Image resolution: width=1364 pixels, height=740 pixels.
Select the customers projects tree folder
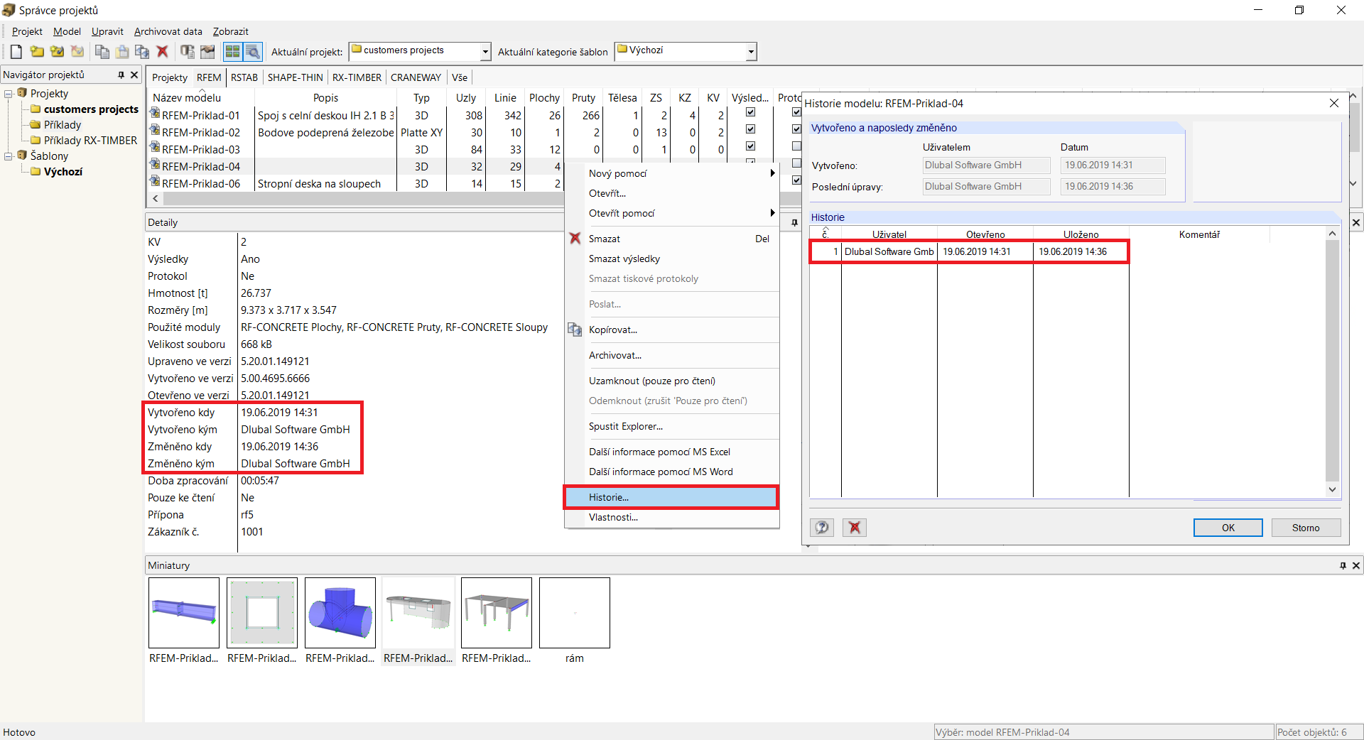pyautogui.click(x=91, y=109)
